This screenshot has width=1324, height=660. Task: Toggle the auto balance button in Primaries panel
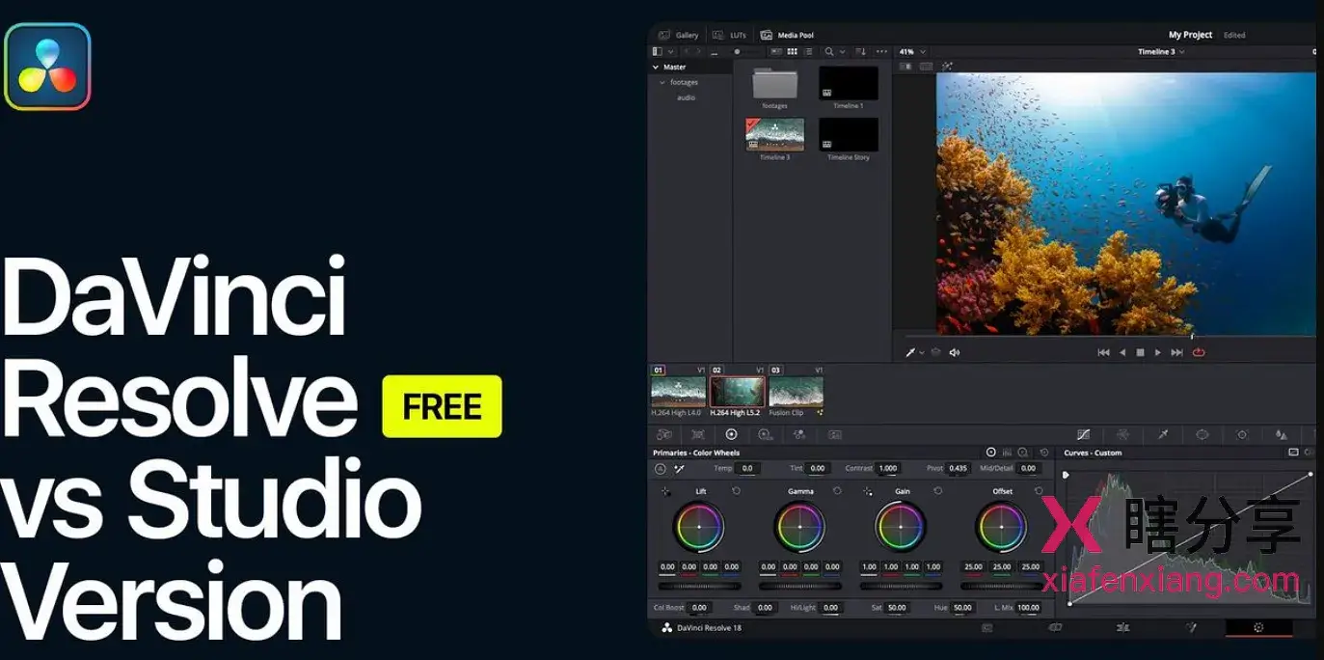[x=662, y=468]
